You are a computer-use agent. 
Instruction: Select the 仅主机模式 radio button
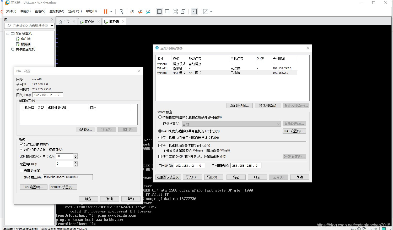point(160,138)
